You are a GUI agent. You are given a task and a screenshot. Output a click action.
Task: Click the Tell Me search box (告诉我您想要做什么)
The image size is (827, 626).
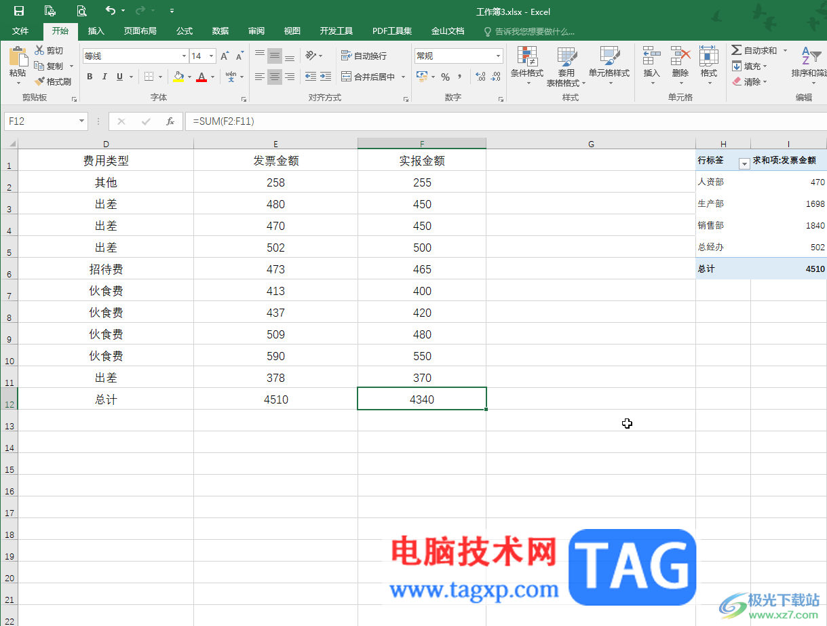529,31
